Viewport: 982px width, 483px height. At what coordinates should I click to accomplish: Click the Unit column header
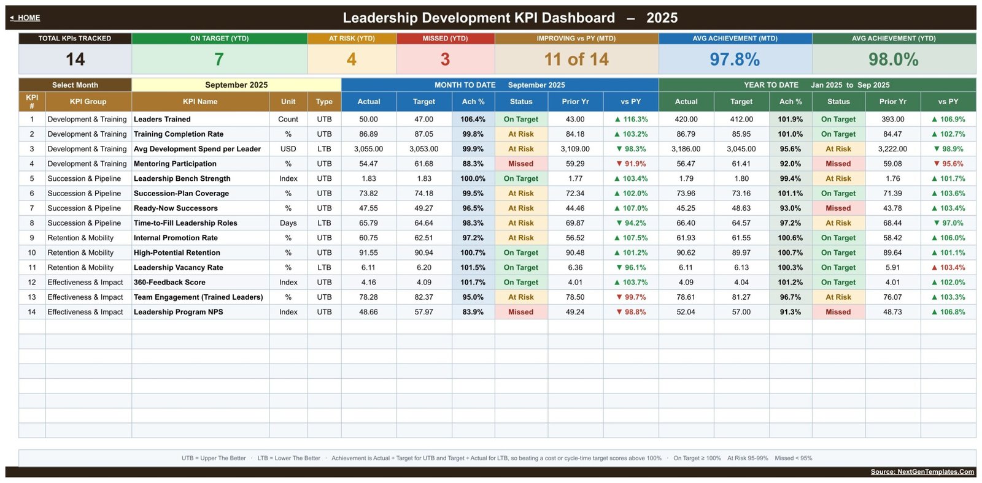tap(288, 102)
